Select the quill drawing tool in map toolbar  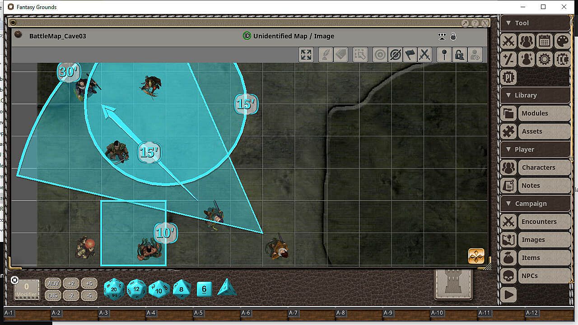326,55
